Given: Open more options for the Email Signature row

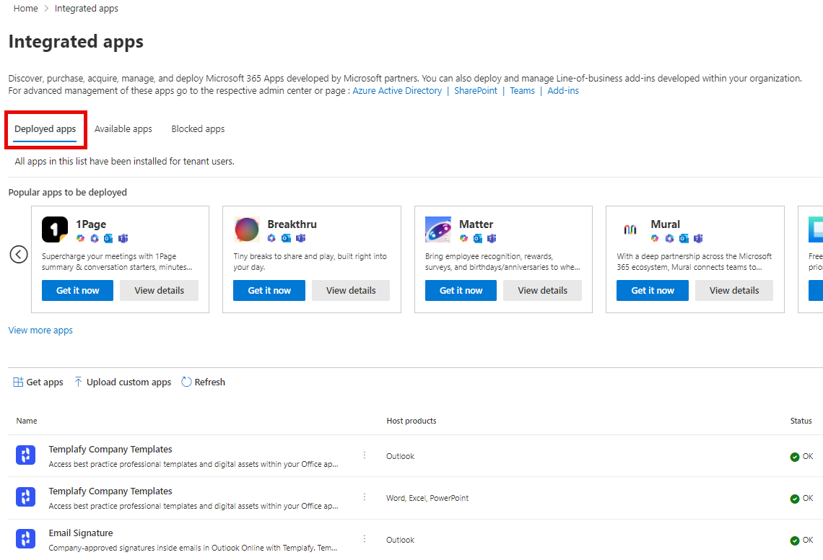Looking at the screenshot, I should 365,539.
